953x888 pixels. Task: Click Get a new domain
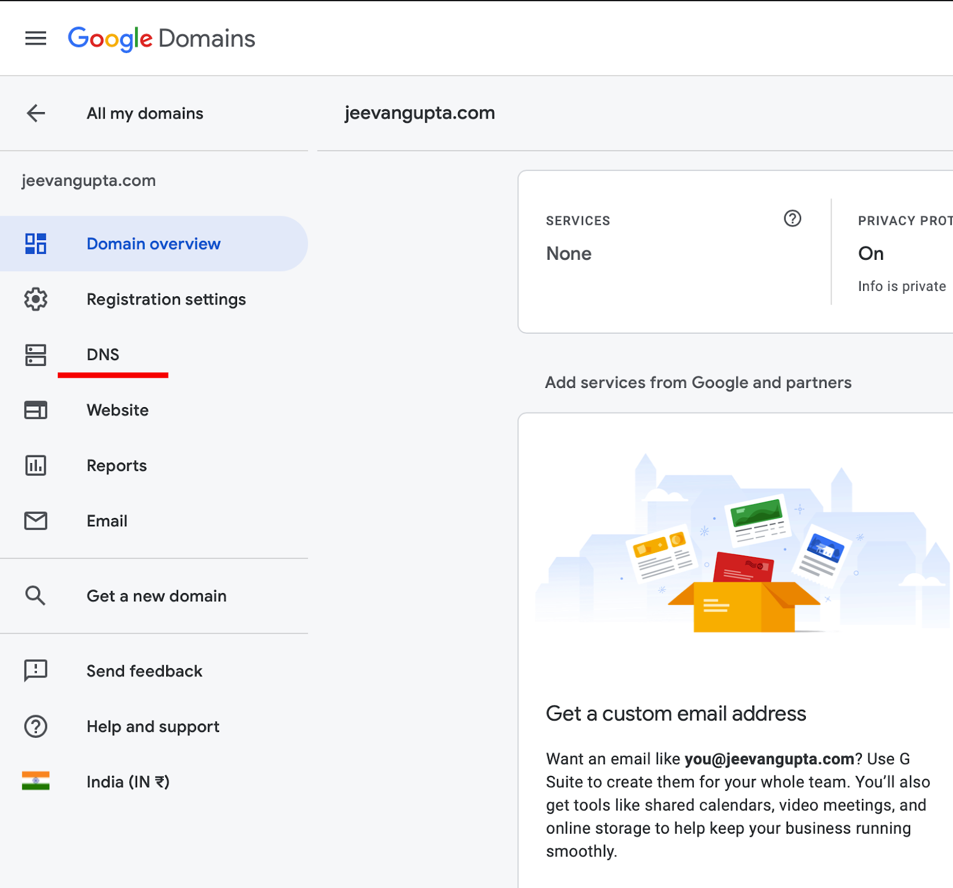click(156, 596)
